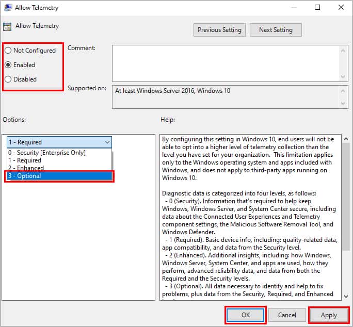
Task: Click the Comment box scroll-down arrow
Action: (343, 77)
